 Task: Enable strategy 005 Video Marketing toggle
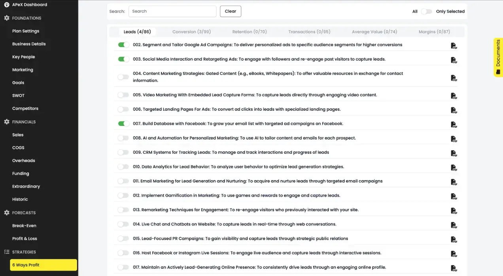pyautogui.click(x=123, y=95)
